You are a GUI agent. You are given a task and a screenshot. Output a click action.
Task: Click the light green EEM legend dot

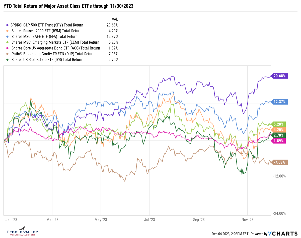[8, 42]
